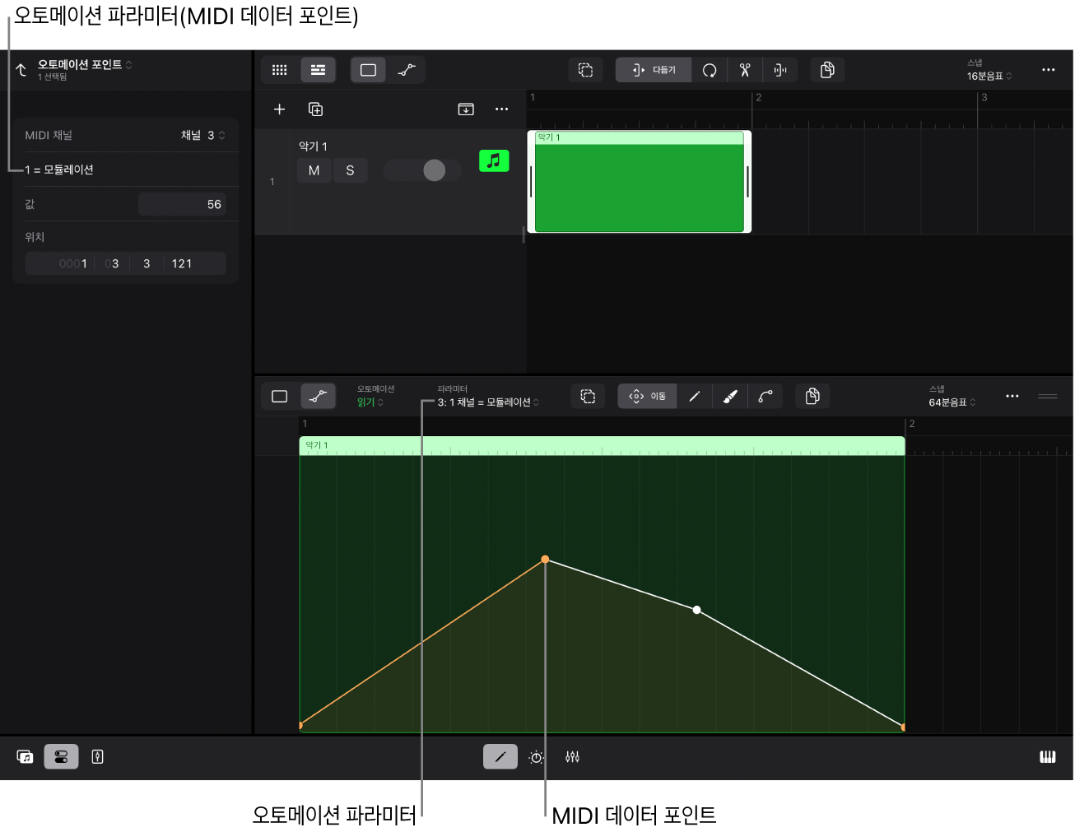
Task: Mute the 악기 1 track
Action: (x=314, y=170)
